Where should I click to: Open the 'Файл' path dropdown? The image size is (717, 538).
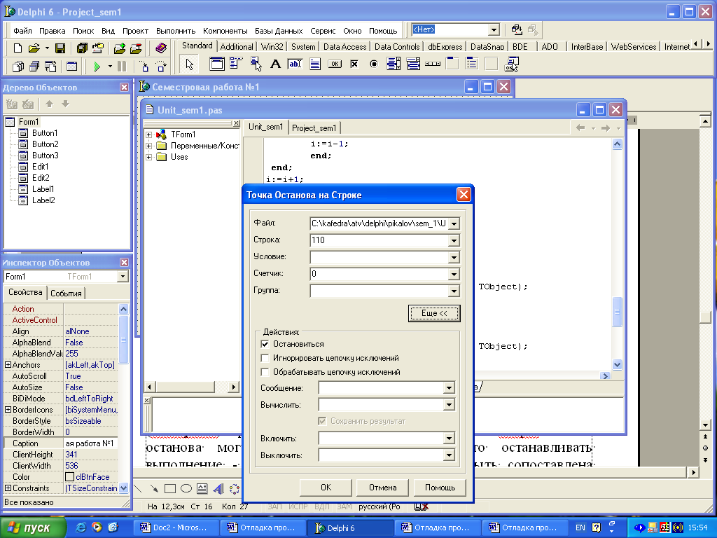coord(454,223)
